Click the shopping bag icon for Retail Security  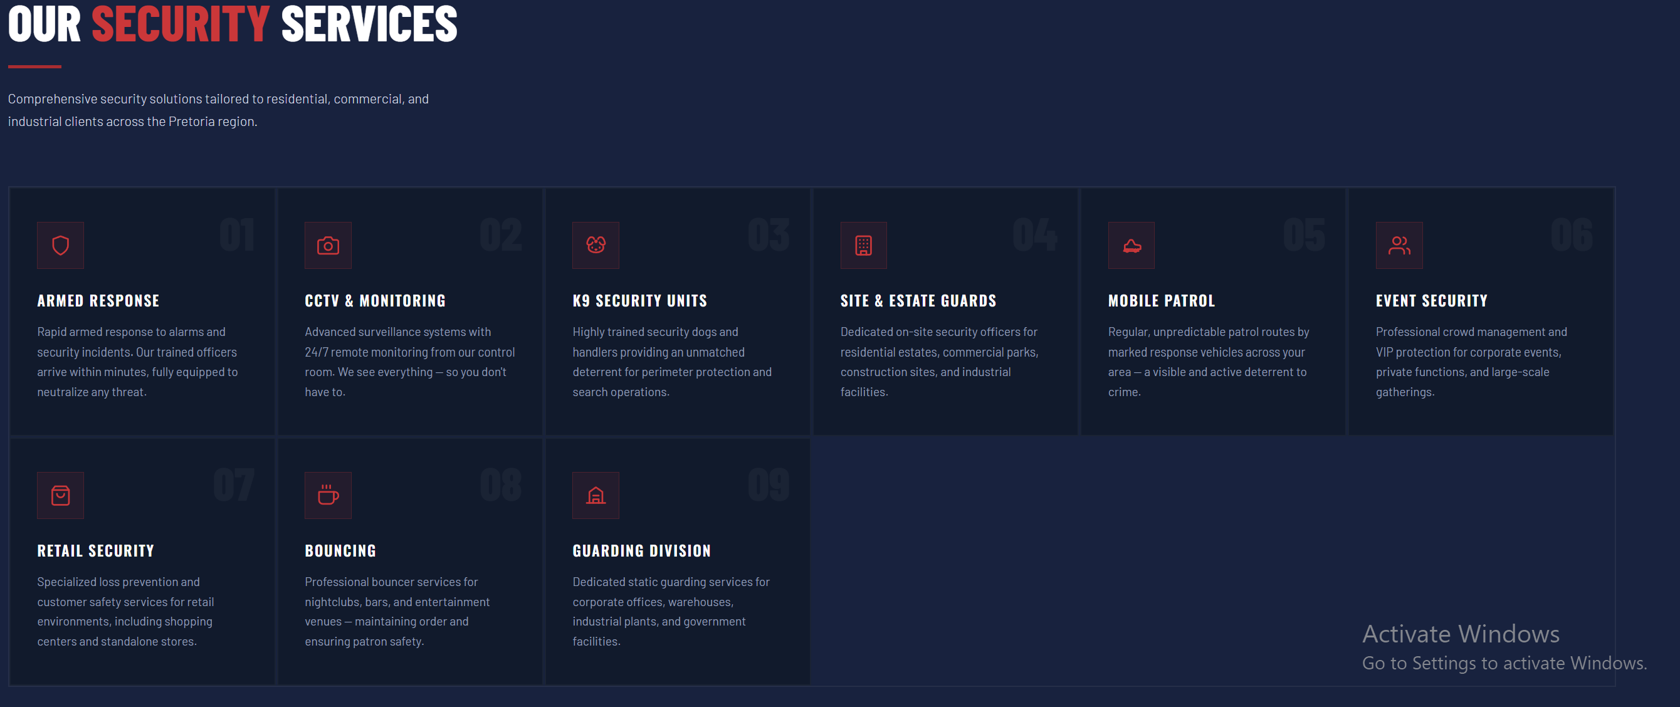click(61, 495)
